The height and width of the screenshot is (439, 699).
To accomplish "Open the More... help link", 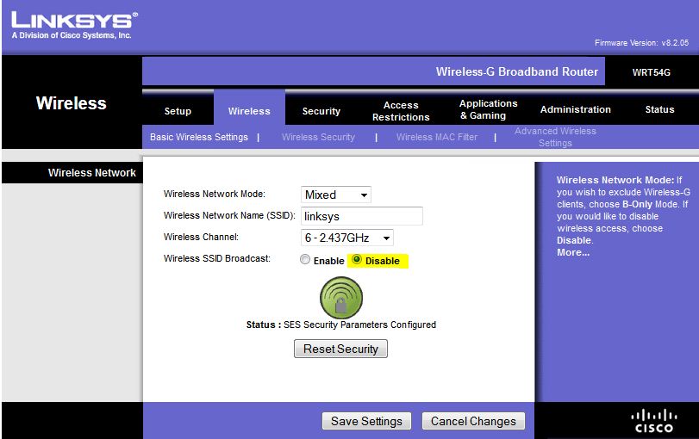I will [x=573, y=252].
